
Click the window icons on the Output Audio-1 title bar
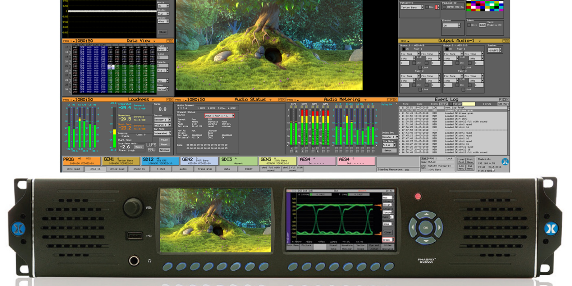(506, 41)
